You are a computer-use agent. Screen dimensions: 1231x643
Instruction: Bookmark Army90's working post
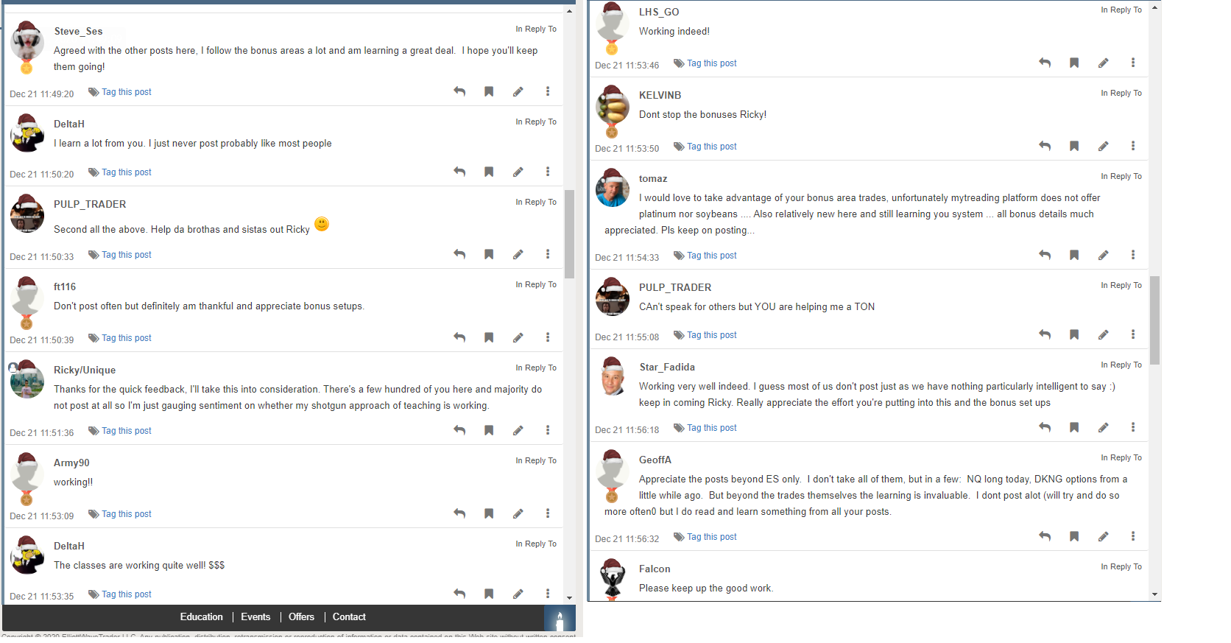pyautogui.click(x=489, y=513)
